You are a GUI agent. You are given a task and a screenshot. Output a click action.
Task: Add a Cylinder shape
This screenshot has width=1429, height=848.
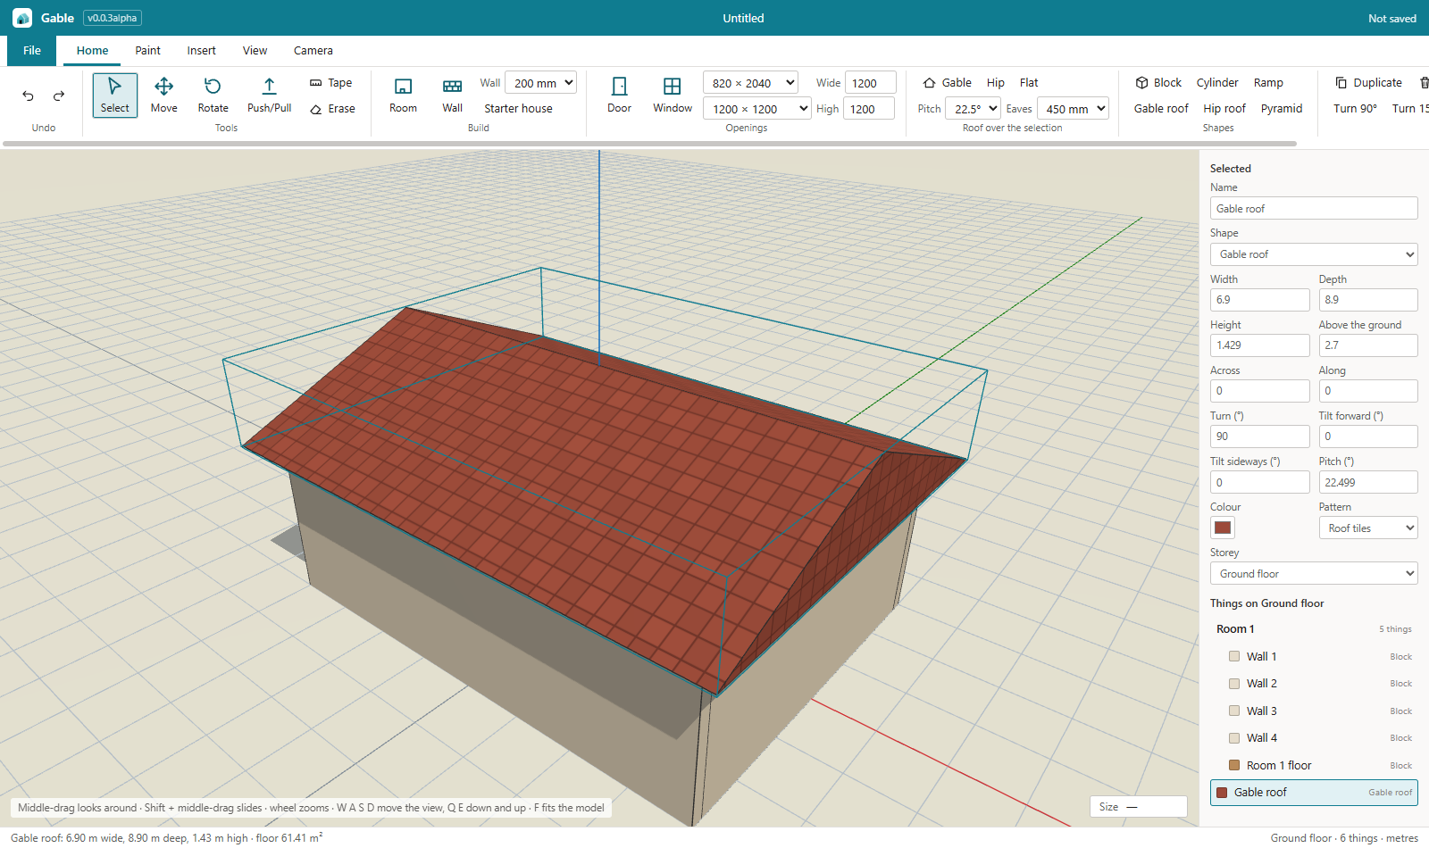click(x=1217, y=83)
